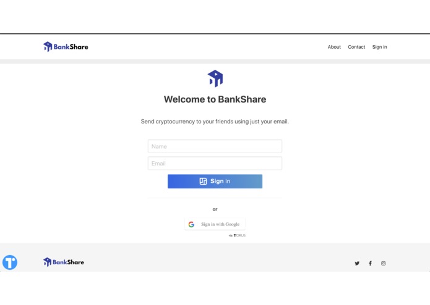This screenshot has height=305, width=430.
Task: Click the large BankShare cube emblem
Action: point(215,78)
